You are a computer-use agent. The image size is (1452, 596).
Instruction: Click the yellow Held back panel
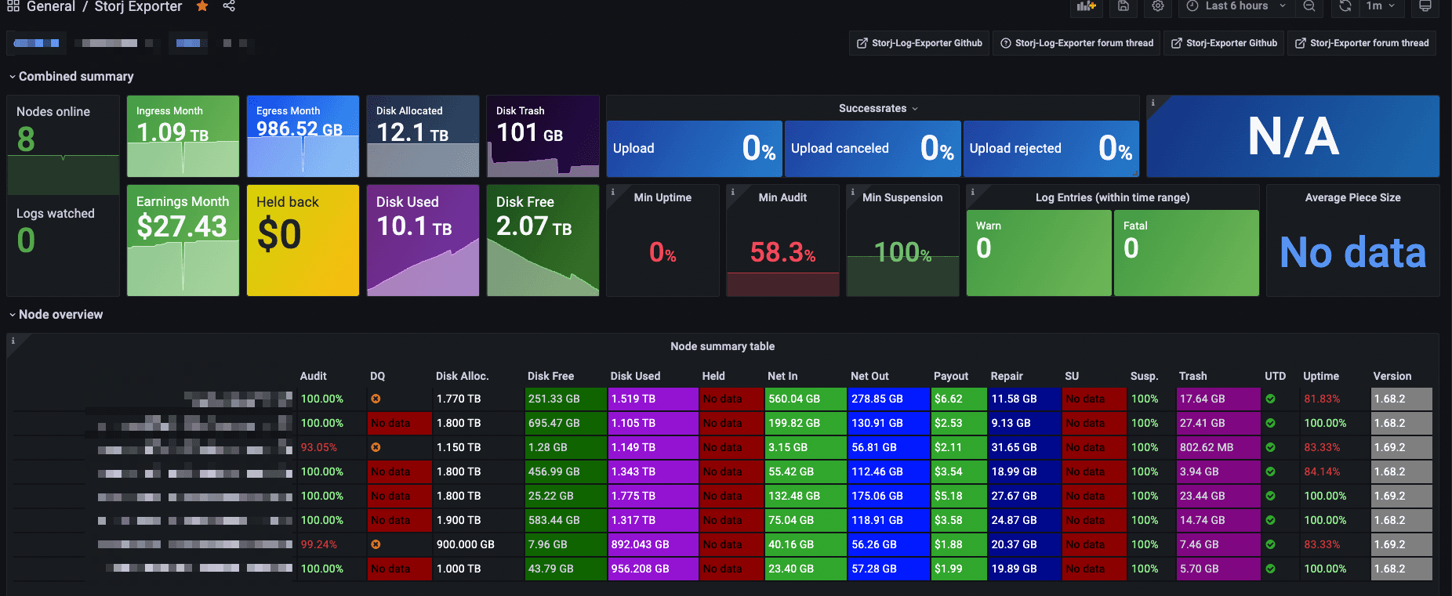pos(303,240)
